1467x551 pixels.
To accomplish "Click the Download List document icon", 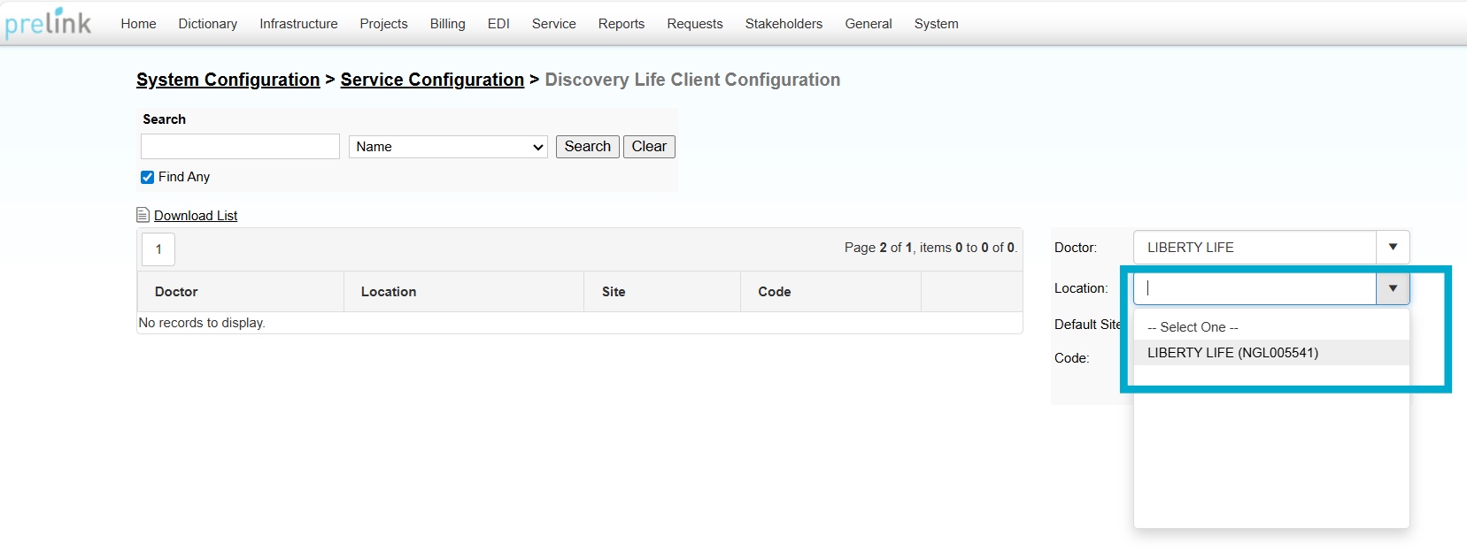I will [143, 215].
